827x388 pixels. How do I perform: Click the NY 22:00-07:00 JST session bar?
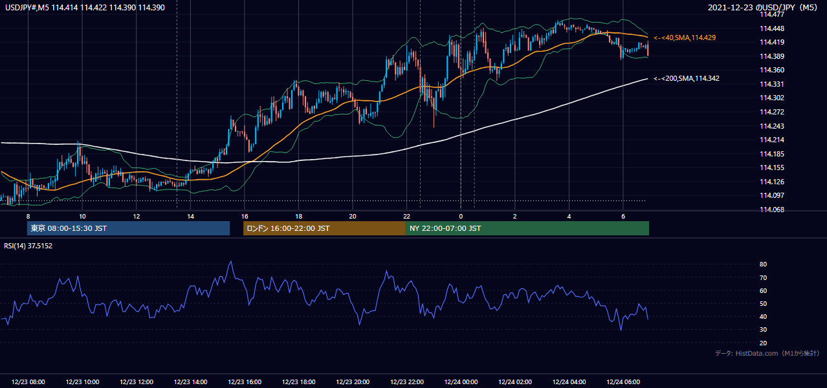point(527,228)
